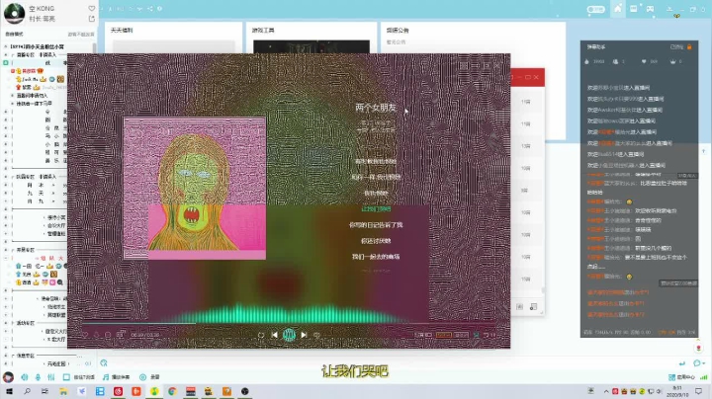Download the current song
The height and width of the screenshot is (399, 712).
click(x=96, y=335)
